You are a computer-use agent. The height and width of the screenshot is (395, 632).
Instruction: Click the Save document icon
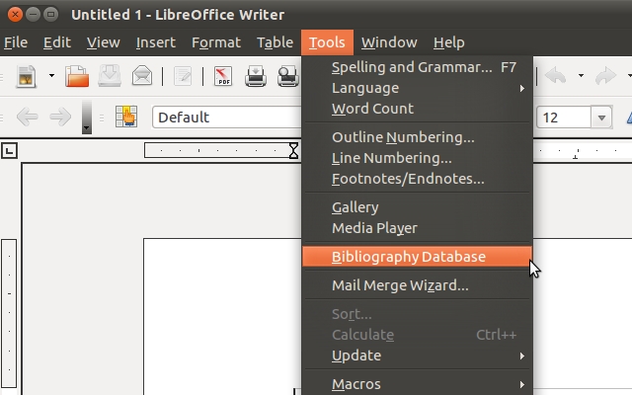coord(110,76)
